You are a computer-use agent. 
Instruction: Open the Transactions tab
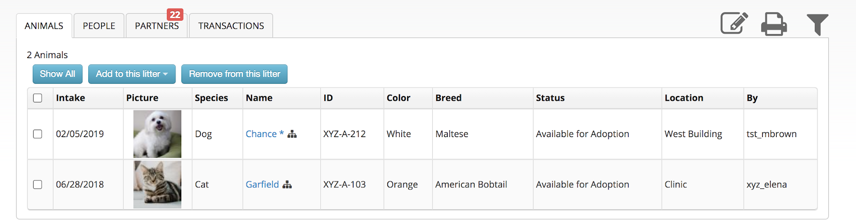(231, 26)
